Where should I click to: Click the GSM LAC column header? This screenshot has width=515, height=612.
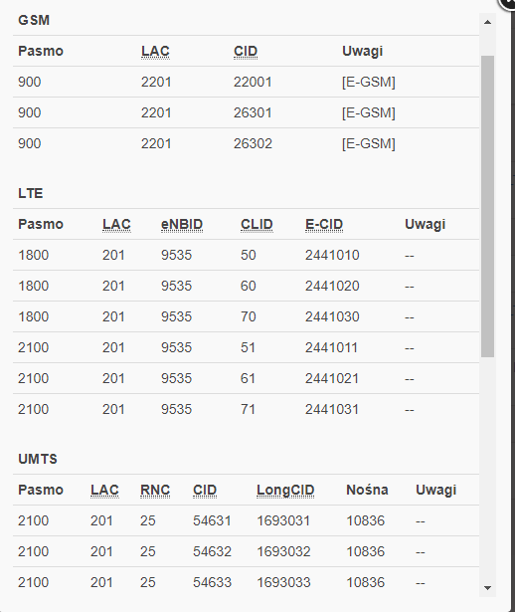155,51
